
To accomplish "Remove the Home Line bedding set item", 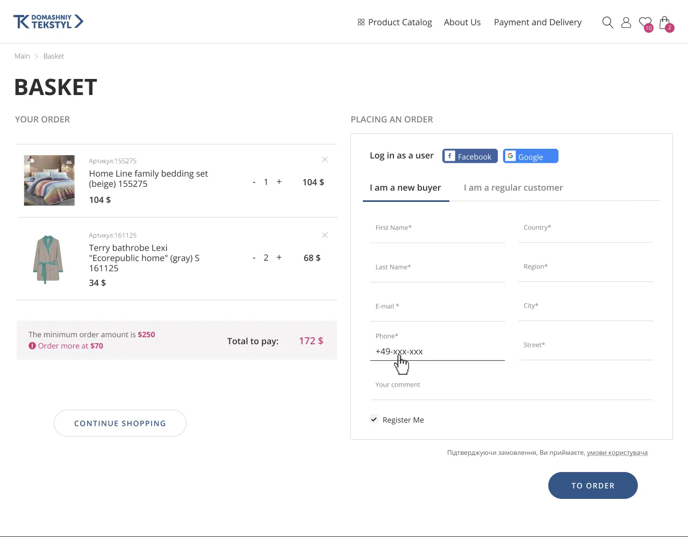I will [x=325, y=159].
